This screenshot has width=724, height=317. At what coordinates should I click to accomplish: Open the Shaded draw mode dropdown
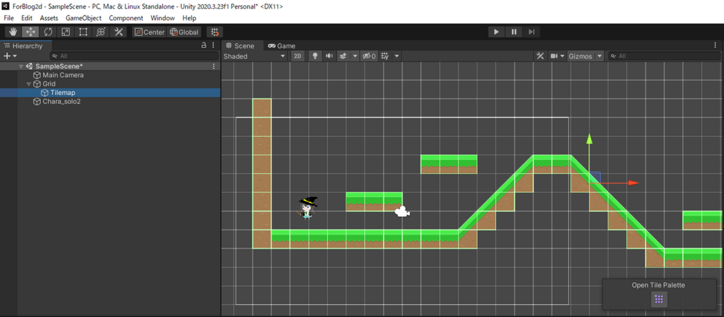point(255,56)
